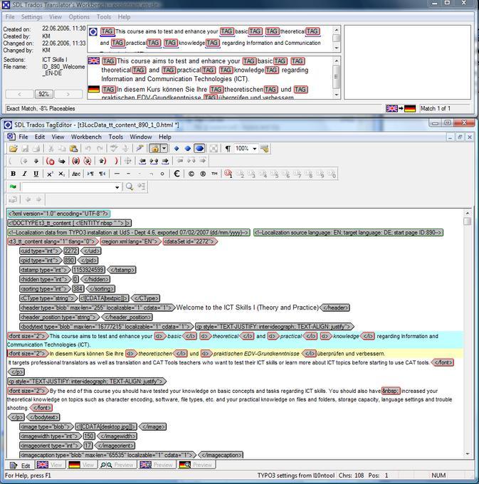Open Window menu in TagEditor
The image size is (479, 484).
(x=141, y=137)
